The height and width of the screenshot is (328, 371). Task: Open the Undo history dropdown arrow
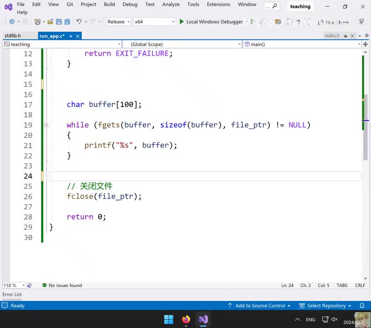point(86,22)
